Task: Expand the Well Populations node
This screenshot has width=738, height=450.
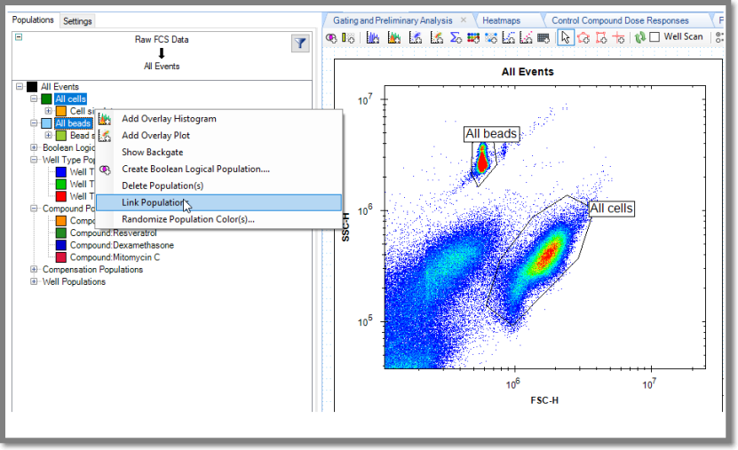Action: (x=34, y=281)
